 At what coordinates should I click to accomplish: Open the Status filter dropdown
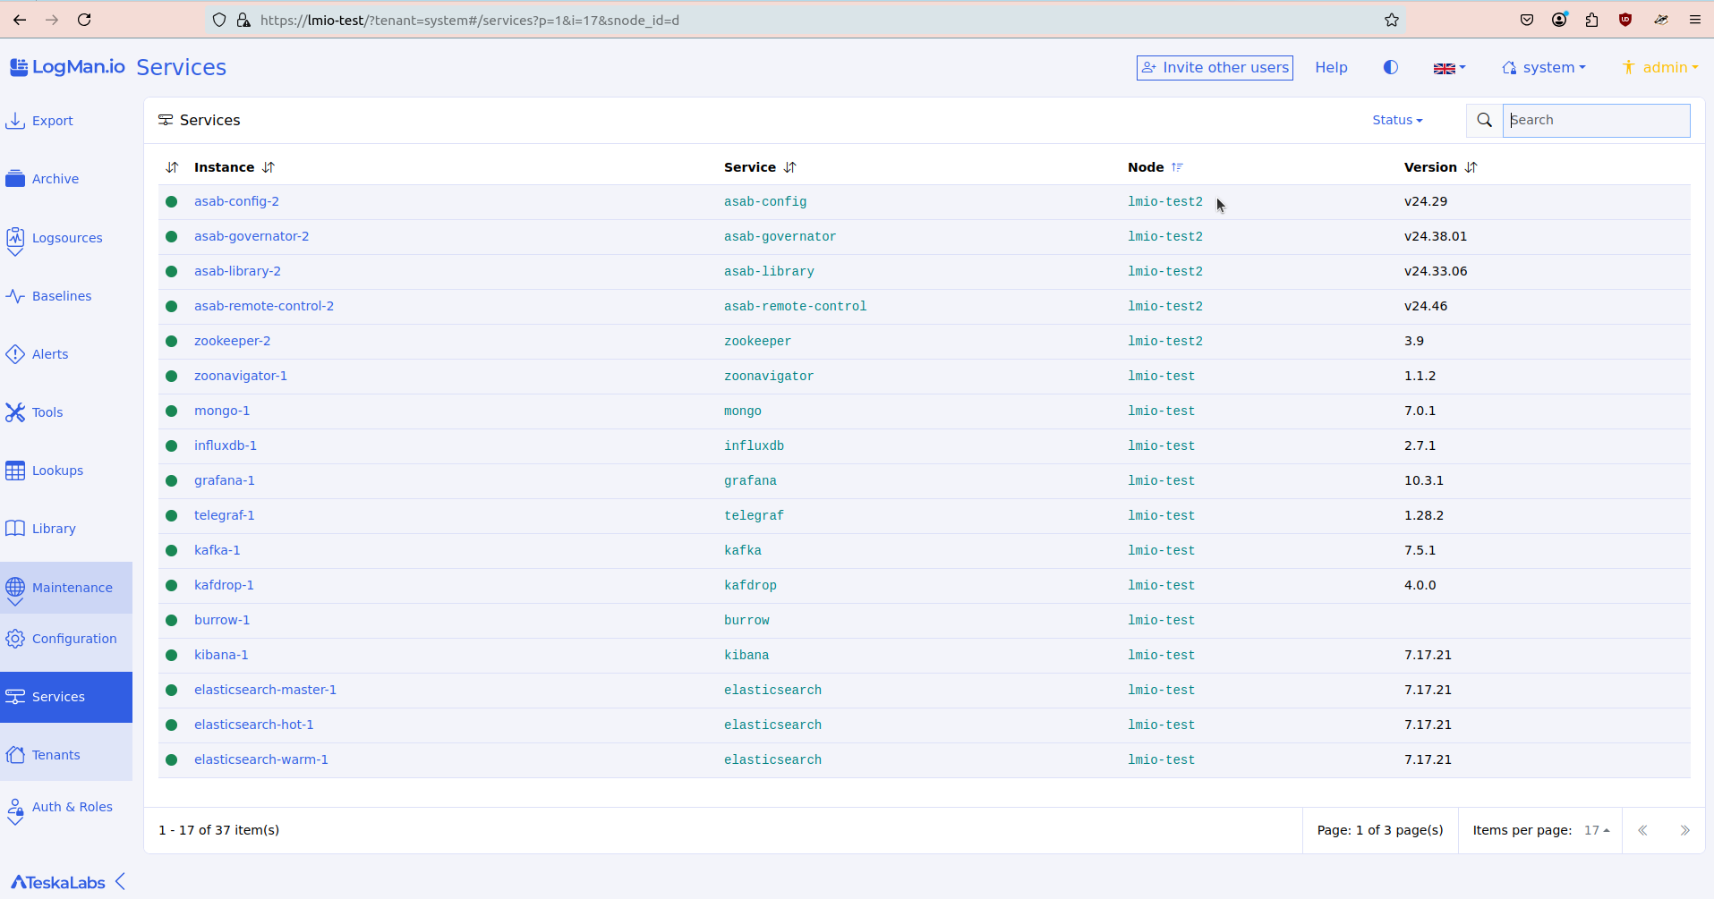click(1396, 120)
